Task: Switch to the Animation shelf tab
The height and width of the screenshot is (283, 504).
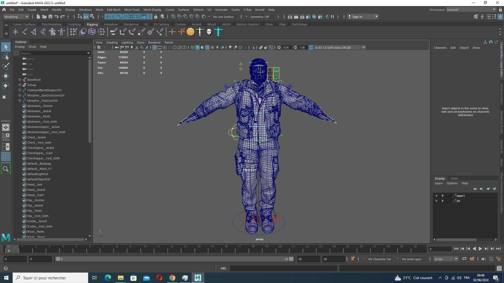Action: point(111,24)
